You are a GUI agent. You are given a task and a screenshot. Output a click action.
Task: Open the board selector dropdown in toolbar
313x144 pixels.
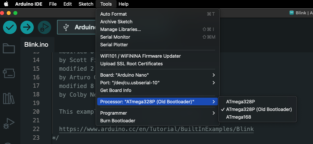(77, 27)
